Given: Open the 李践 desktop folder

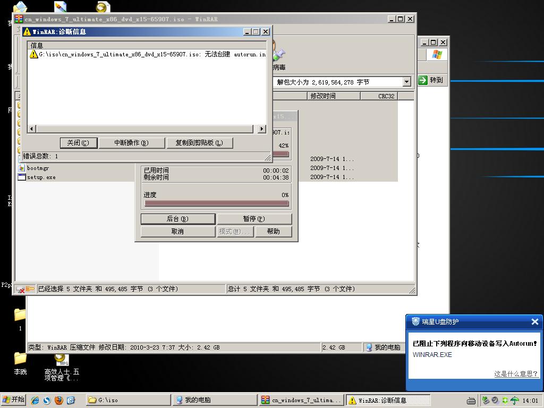Looking at the screenshot, I should coord(20,362).
